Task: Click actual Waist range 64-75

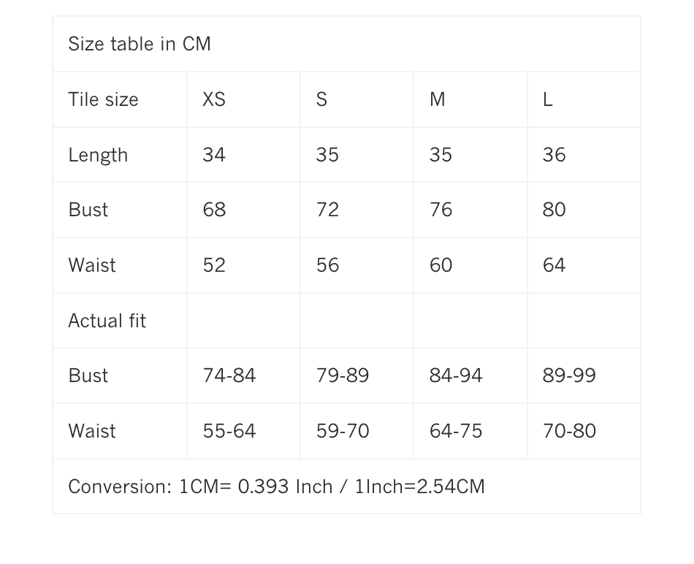Action: [456, 431]
